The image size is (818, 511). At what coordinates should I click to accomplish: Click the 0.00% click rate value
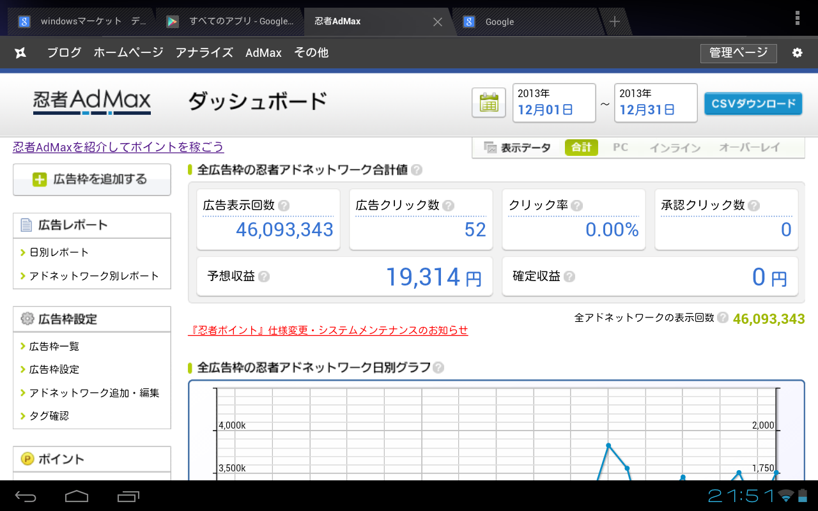[x=612, y=230]
